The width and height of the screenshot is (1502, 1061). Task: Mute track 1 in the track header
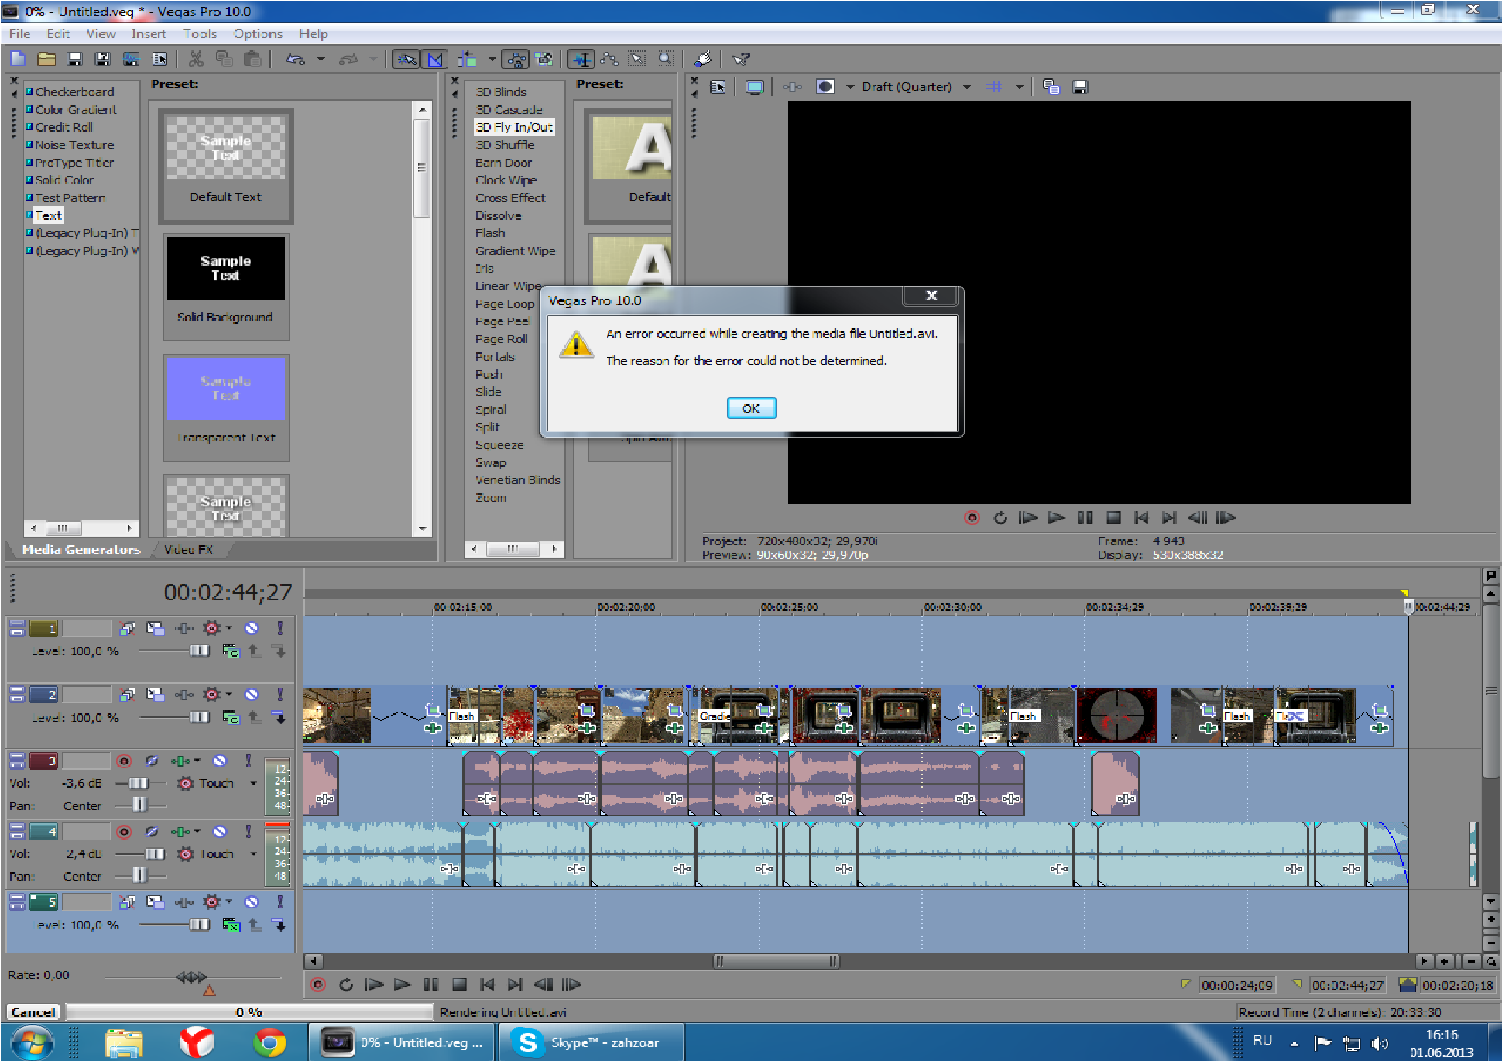pos(252,628)
